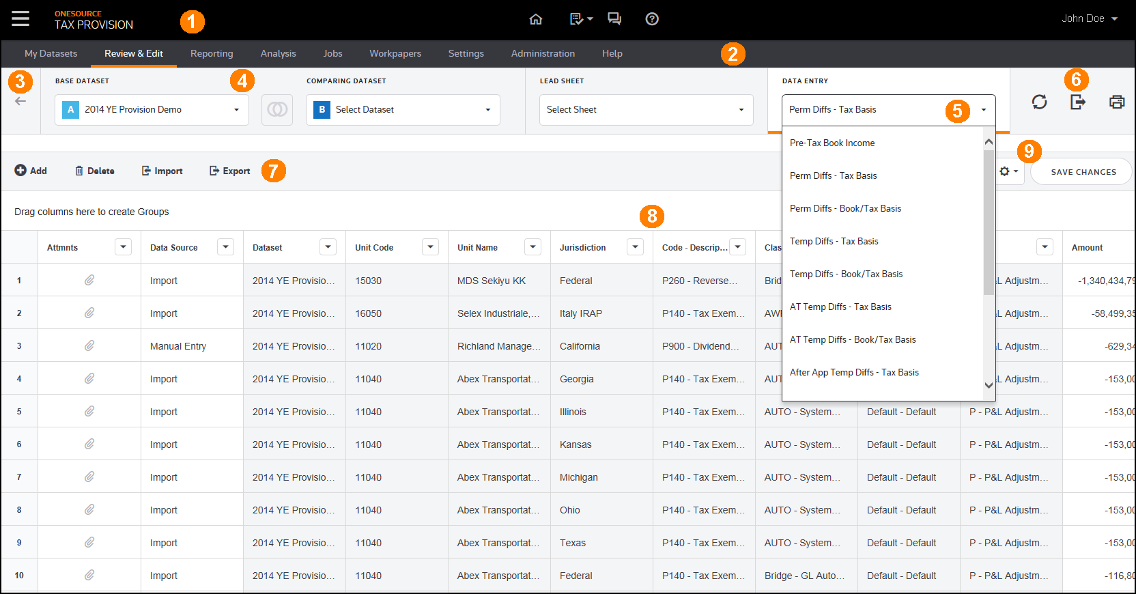Switch to the Help tab

(x=612, y=53)
